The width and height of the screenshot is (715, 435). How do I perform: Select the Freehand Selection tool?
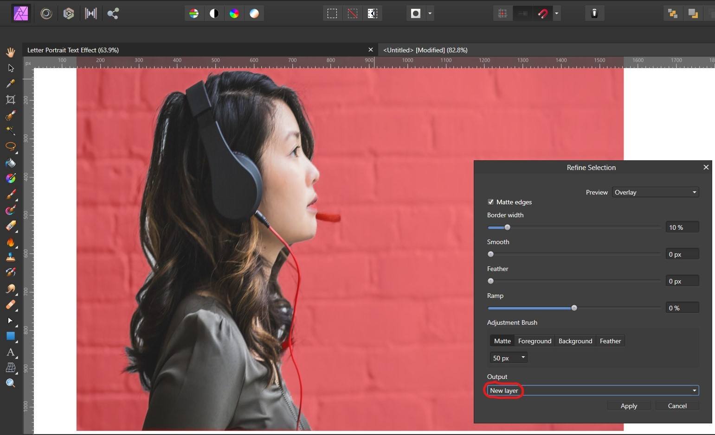tap(11, 147)
